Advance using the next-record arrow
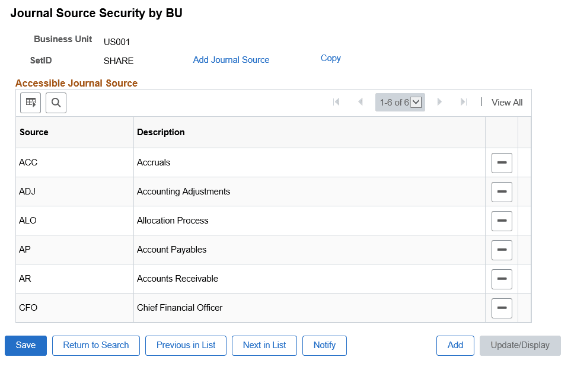Screen dimensions: 571x370 click(439, 102)
